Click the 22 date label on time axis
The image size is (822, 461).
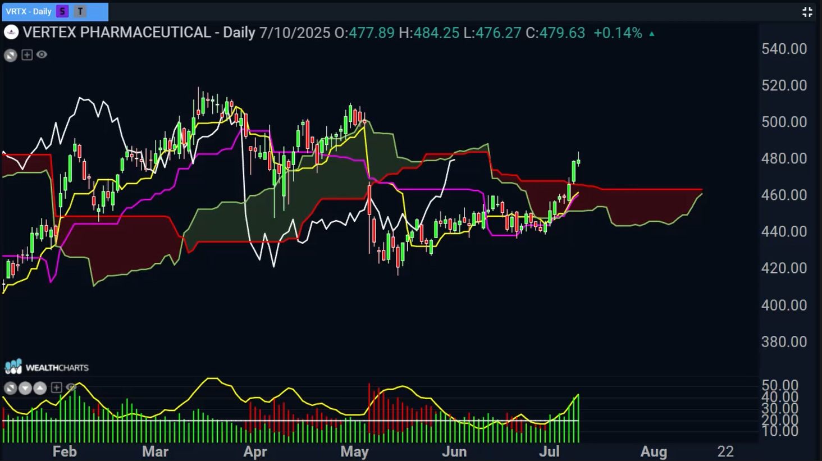tap(725, 451)
